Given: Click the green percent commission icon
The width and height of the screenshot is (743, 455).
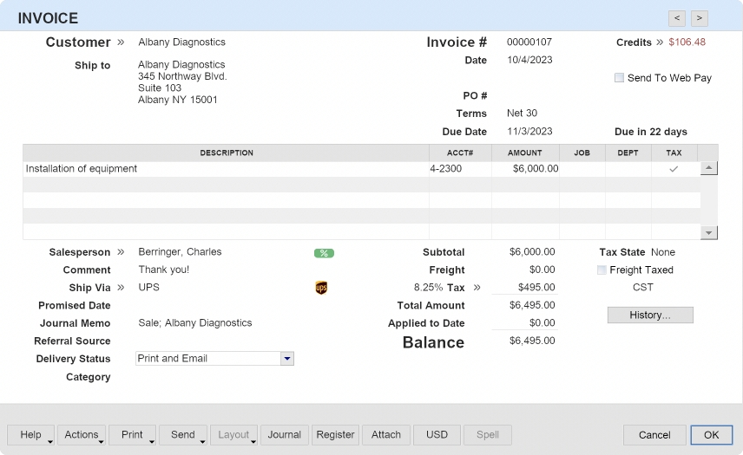Looking at the screenshot, I should point(324,253).
